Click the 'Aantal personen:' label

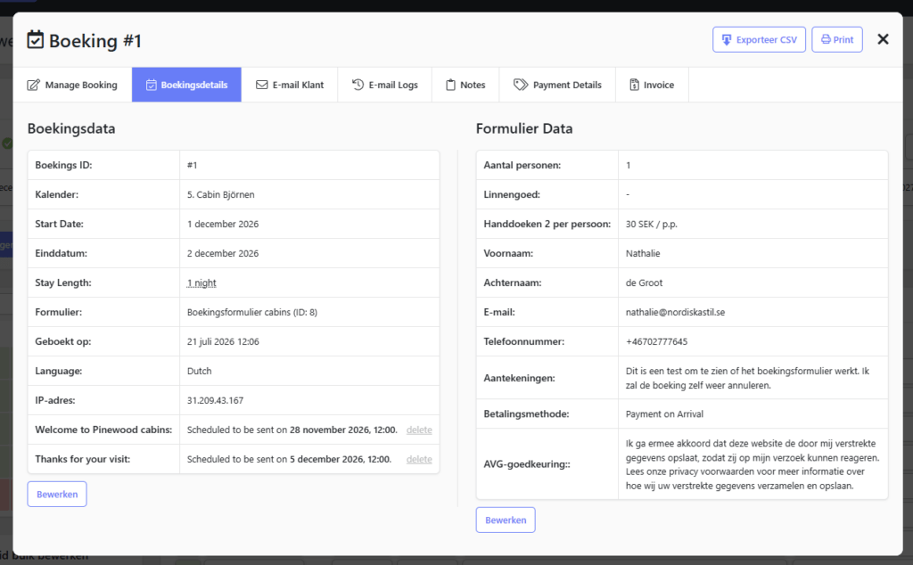coord(522,165)
